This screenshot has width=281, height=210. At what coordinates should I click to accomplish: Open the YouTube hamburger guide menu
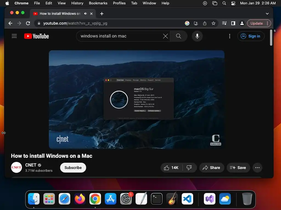14,36
